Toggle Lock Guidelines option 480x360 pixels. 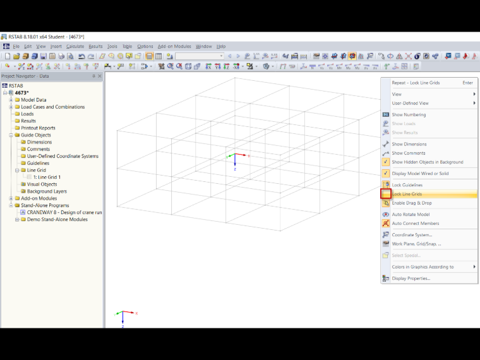click(429, 185)
